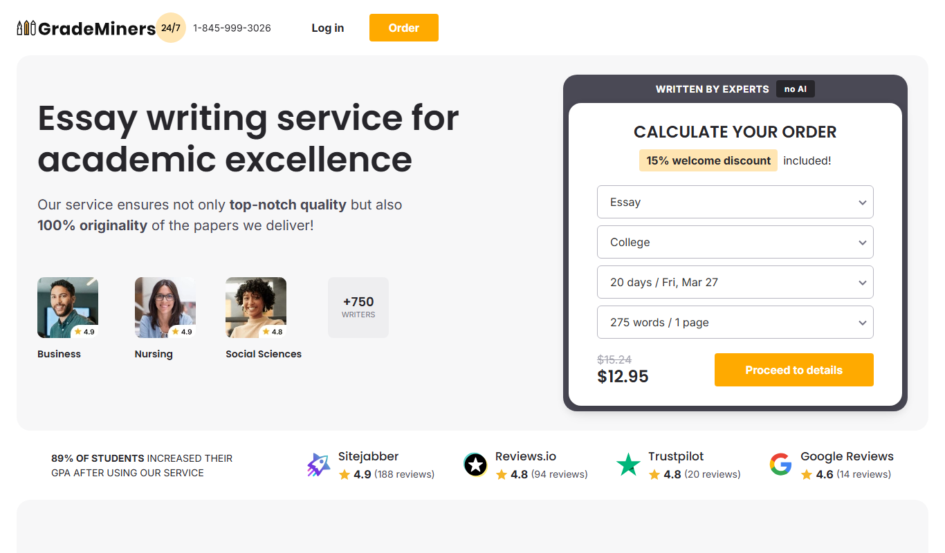The height and width of the screenshot is (553, 945).
Task: Open the +750 writers tile
Action: 358,308
